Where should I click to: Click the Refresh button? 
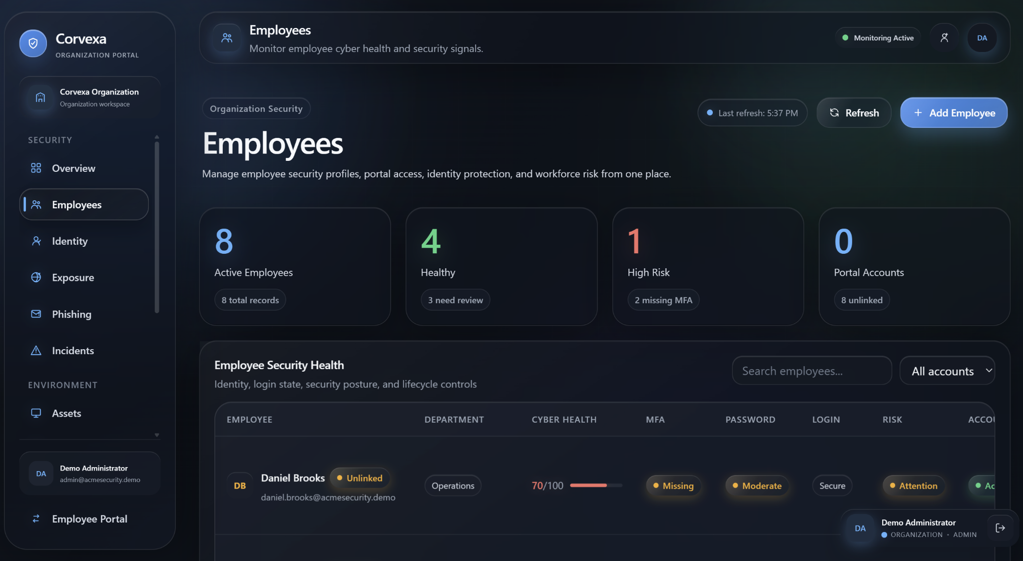(854, 113)
